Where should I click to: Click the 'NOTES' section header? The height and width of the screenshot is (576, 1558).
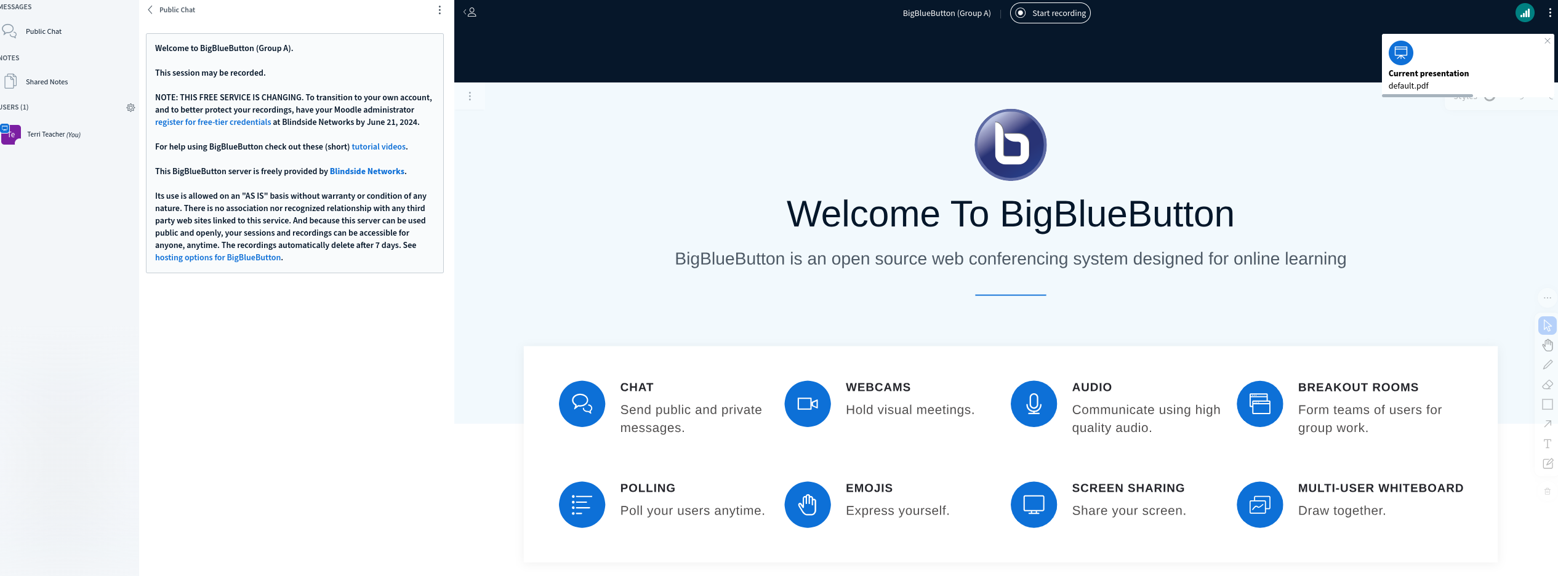click(x=10, y=58)
